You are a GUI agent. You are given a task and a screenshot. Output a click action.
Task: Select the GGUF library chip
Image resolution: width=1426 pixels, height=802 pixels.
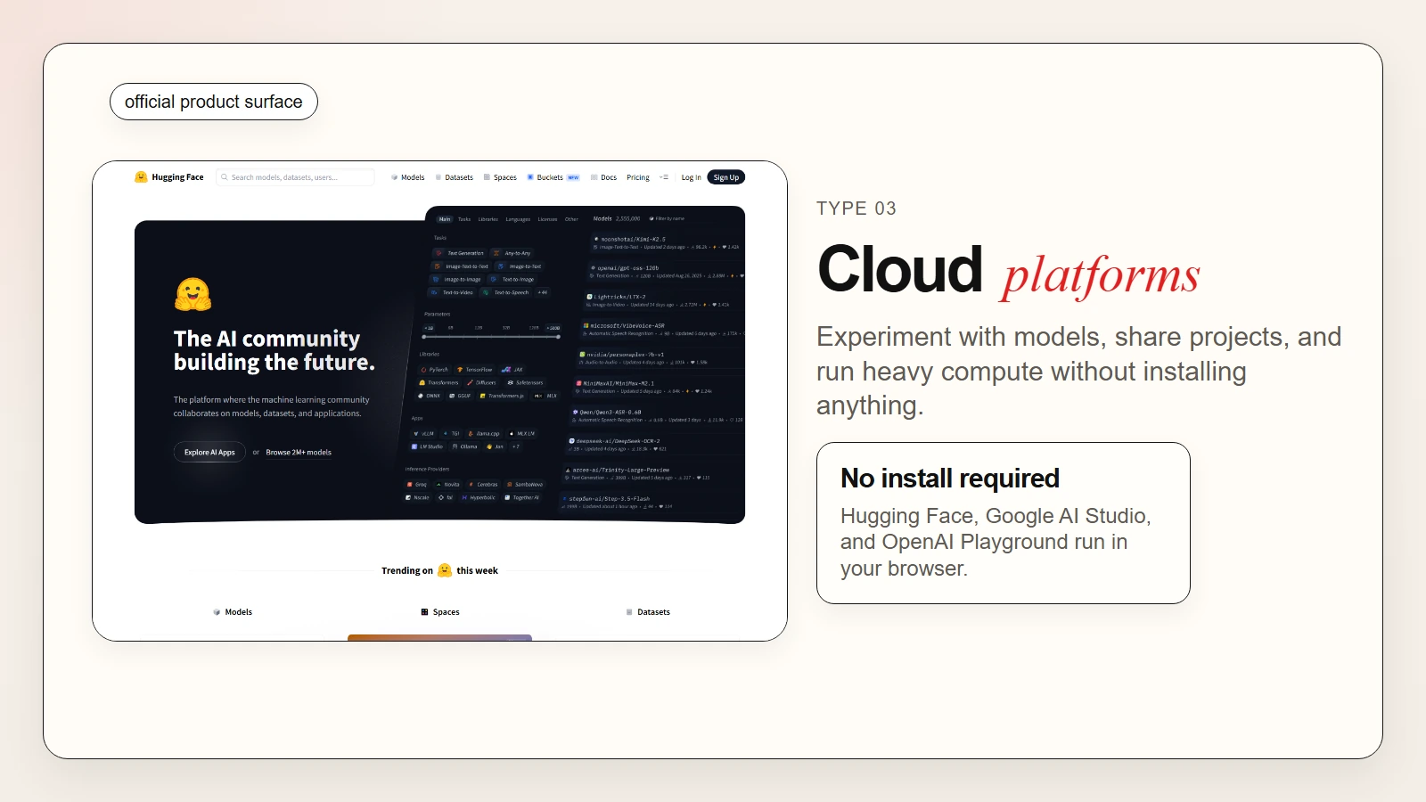(461, 396)
